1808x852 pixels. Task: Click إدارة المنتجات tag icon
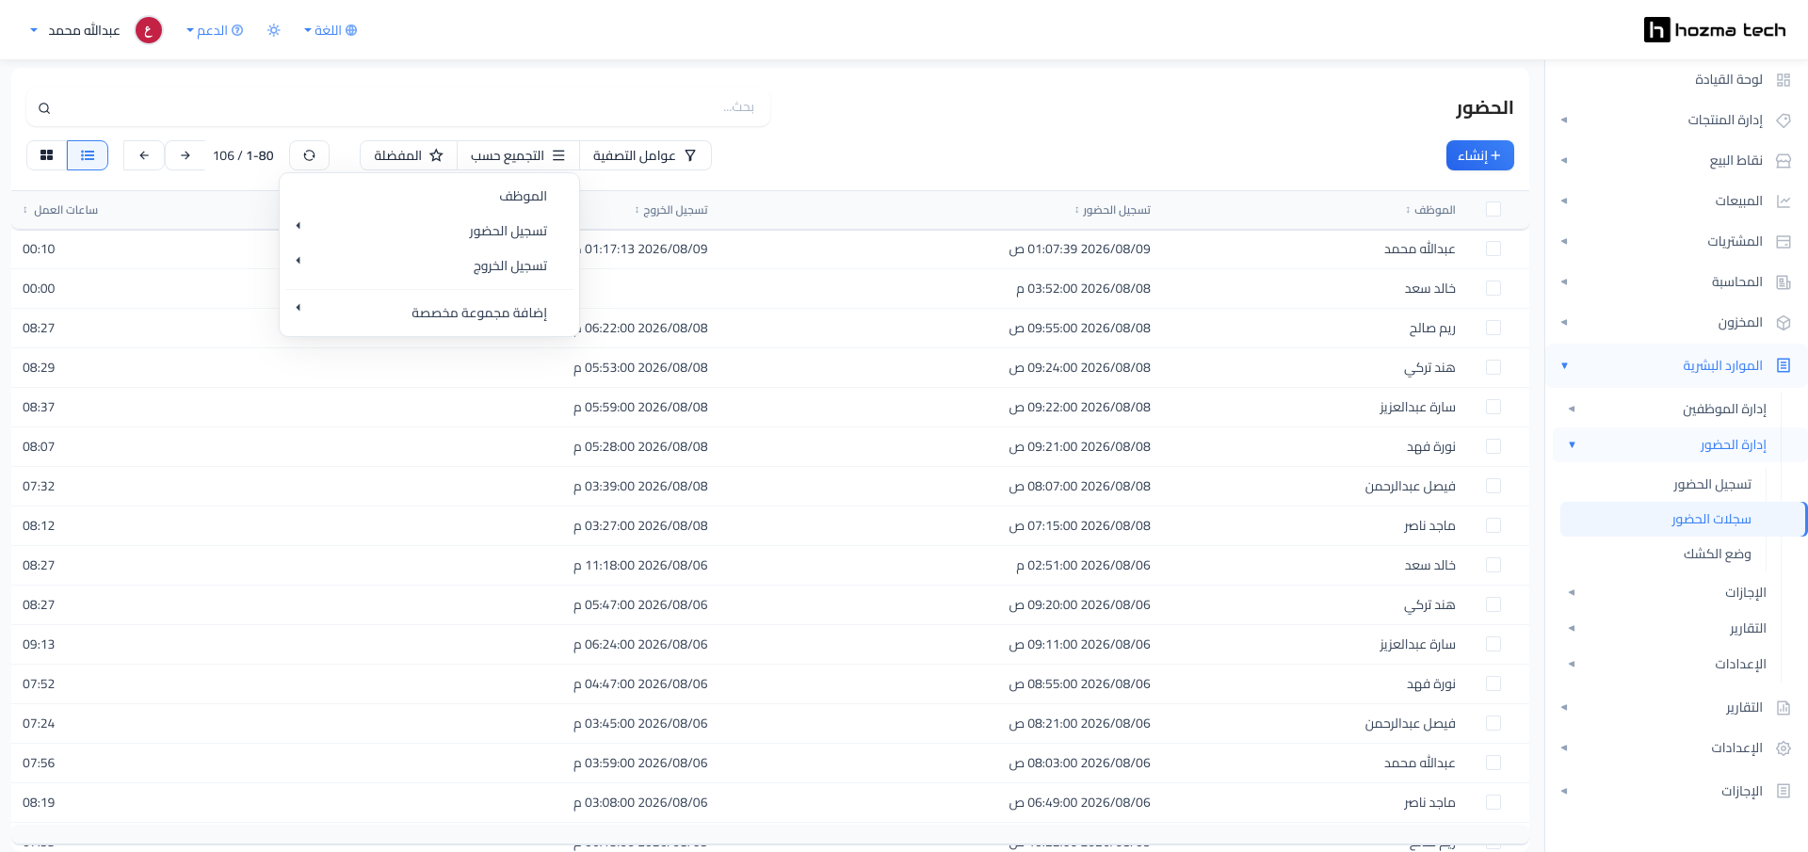pos(1783,121)
